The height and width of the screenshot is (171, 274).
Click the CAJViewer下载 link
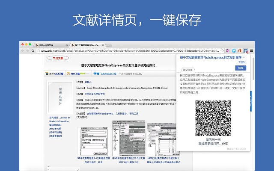coord(108,74)
